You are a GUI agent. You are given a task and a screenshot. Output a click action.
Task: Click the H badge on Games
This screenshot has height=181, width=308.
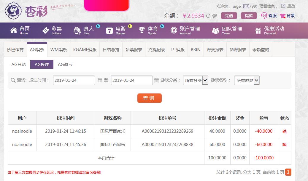tap(130, 26)
